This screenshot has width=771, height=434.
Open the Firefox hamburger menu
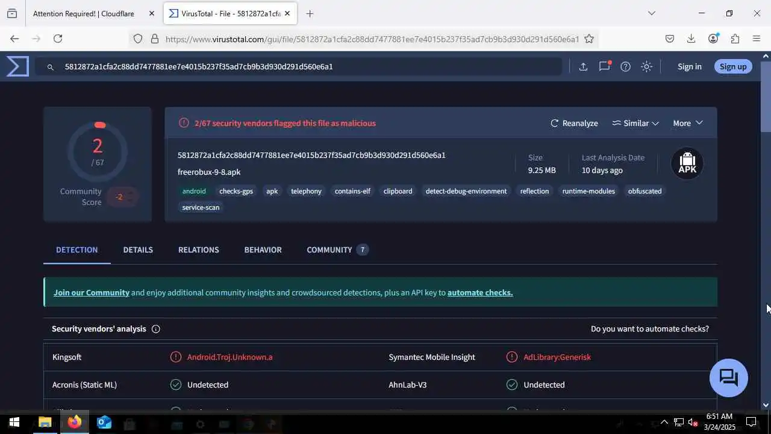coord(757,39)
